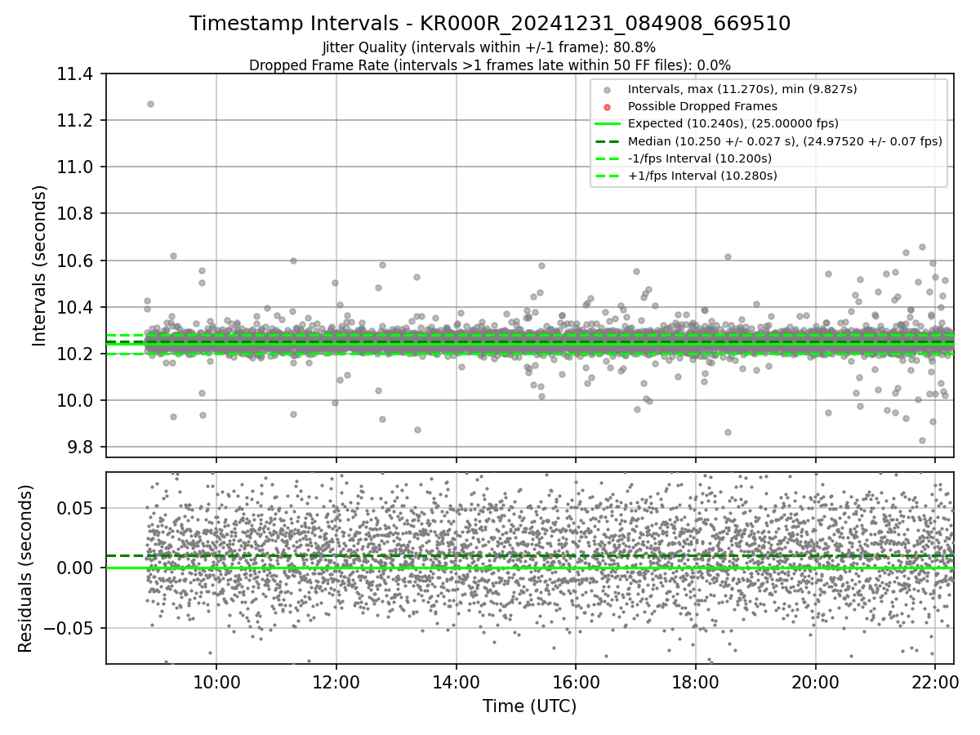Click the "Residuals (seconds)" y-axis label
The width and height of the screenshot is (980, 735).
point(25,568)
